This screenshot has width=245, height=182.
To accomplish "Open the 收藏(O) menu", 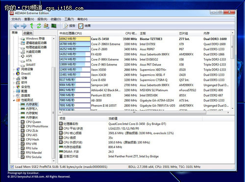I will pos(56,19).
